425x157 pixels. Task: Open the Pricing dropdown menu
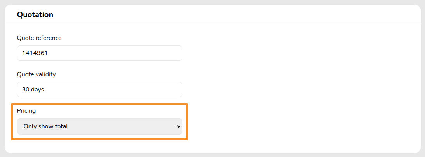100,126
